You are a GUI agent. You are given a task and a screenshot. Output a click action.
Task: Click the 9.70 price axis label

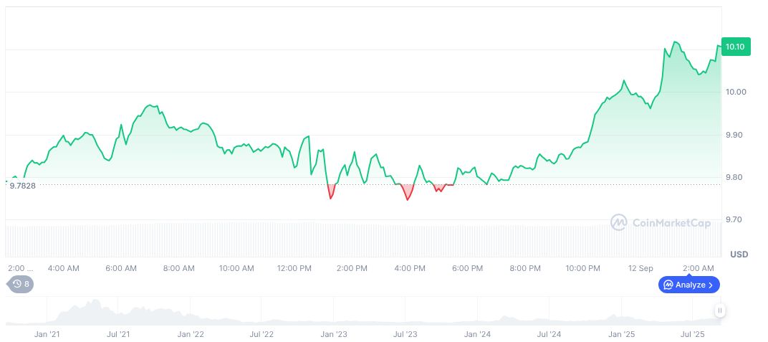click(x=735, y=219)
